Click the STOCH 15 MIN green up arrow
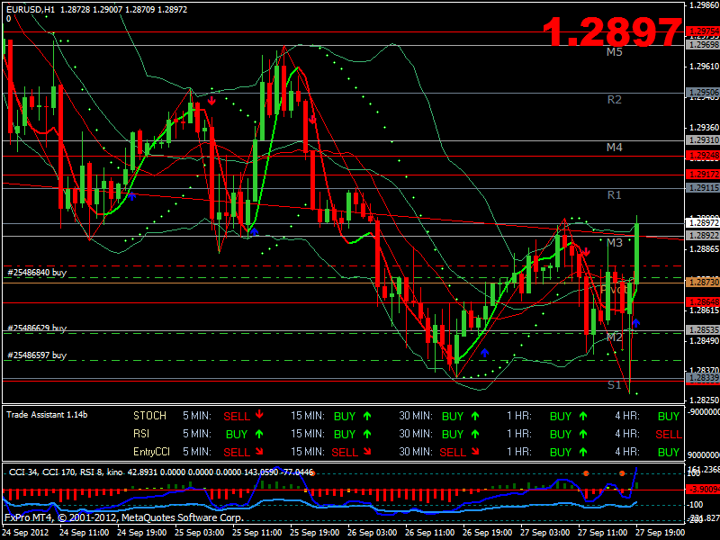 [367, 416]
